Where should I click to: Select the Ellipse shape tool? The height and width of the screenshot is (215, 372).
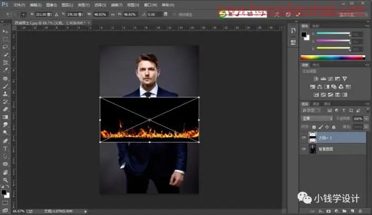click(5, 164)
